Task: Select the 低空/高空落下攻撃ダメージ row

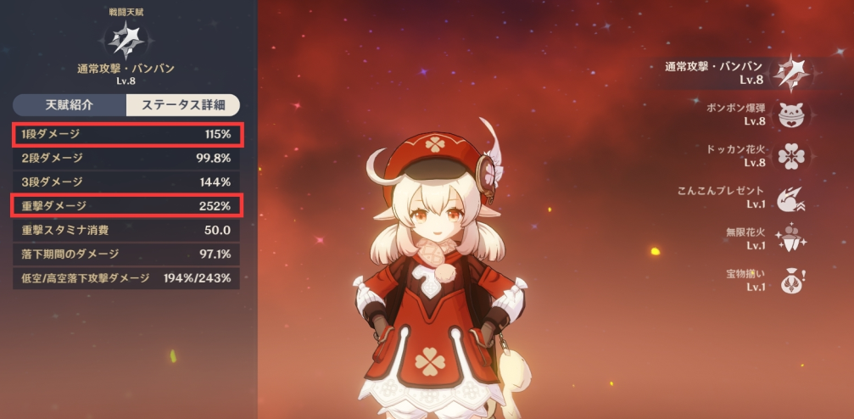Action: point(126,278)
